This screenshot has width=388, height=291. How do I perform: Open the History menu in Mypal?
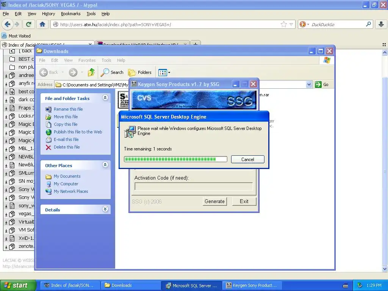[48, 14]
